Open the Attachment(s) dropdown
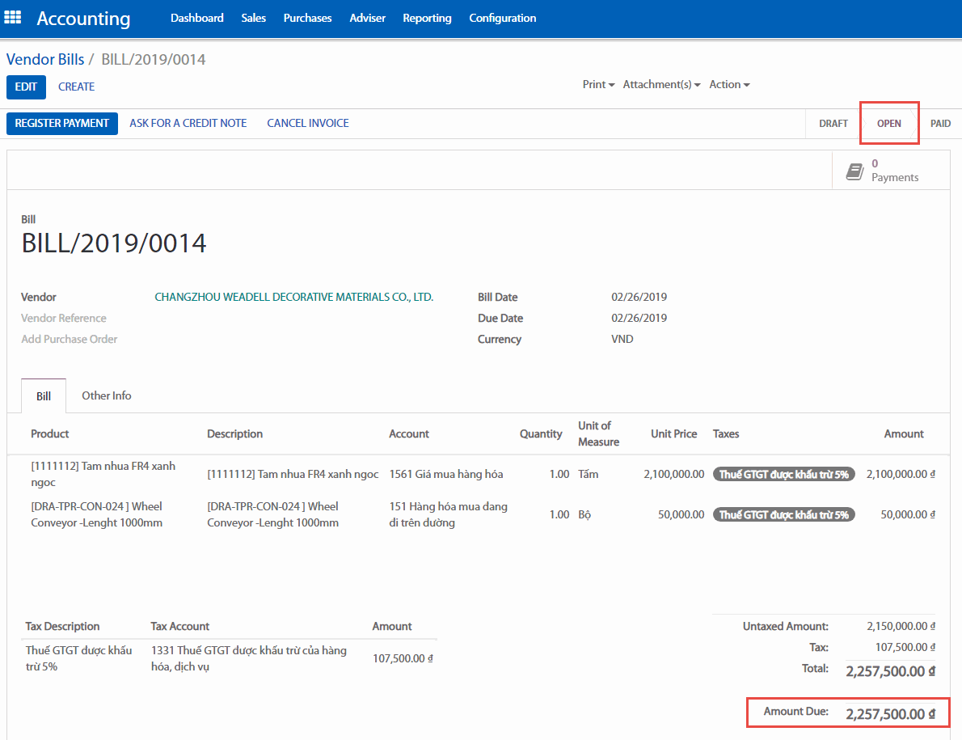Image resolution: width=962 pixels, height=740 pixels. 661,85
